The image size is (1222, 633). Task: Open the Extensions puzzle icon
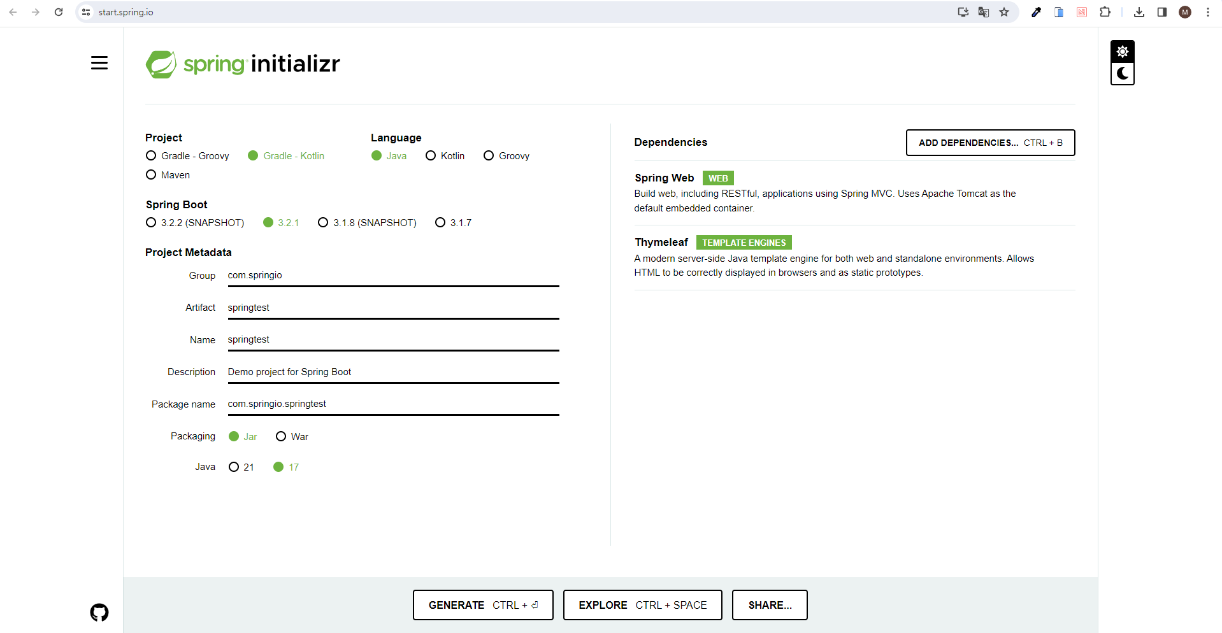point(1105,12)
